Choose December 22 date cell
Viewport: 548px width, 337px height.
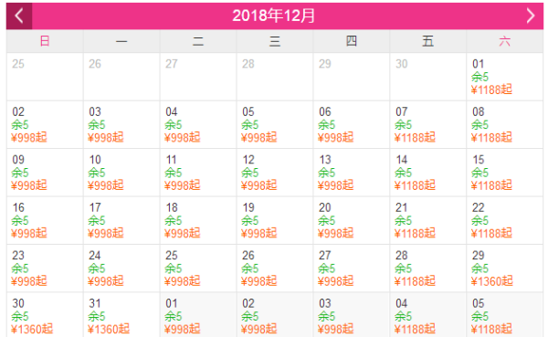(x=505, y=221)
